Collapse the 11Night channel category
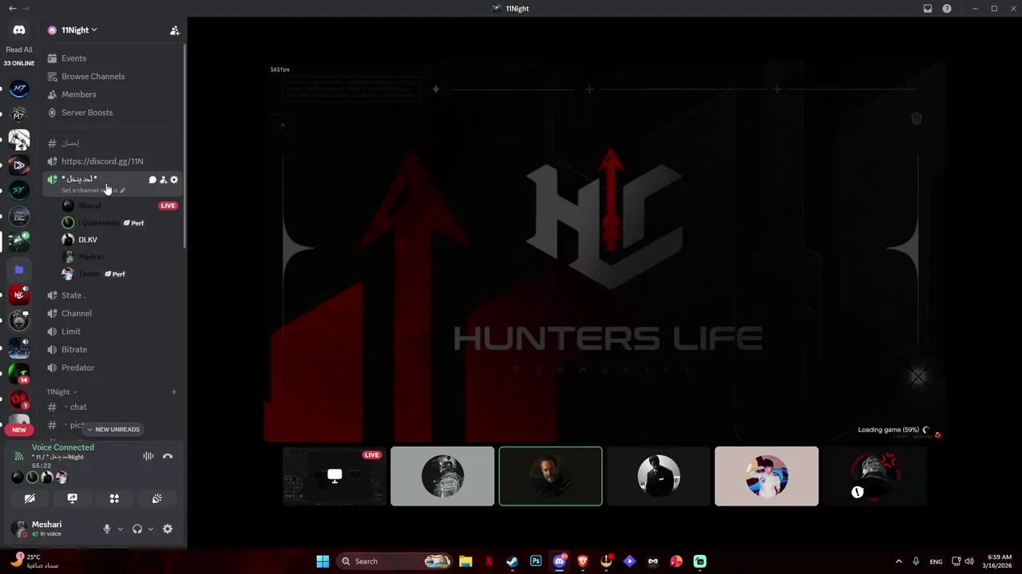This screenshot has height=574, width=1022. pyautogui.click(x=61, y=392)
